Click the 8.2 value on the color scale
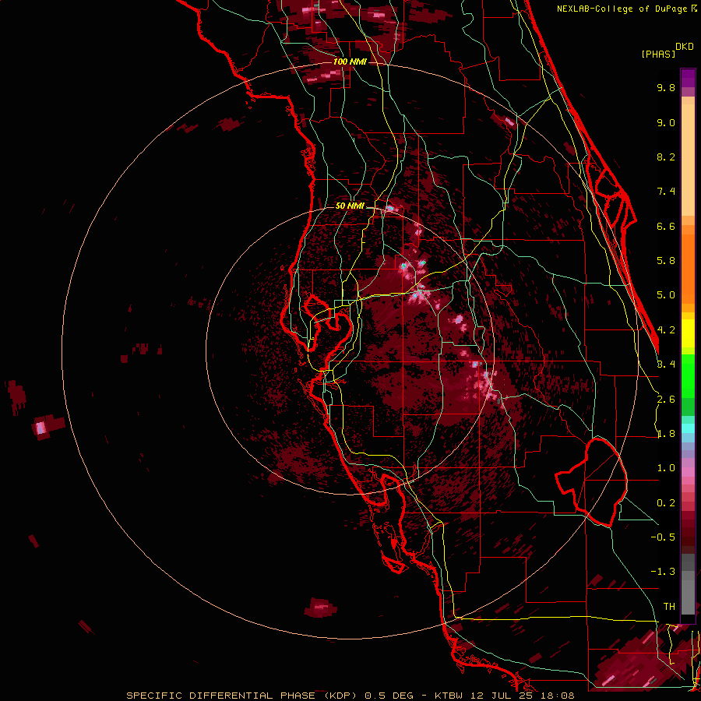Screen dimensions: 701x701 [x=666, y=157]
